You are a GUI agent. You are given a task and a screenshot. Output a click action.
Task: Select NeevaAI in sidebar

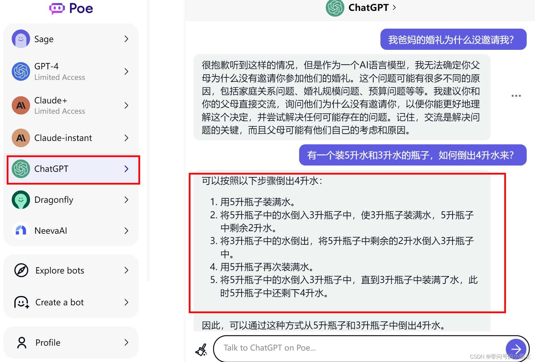[71, 231]
